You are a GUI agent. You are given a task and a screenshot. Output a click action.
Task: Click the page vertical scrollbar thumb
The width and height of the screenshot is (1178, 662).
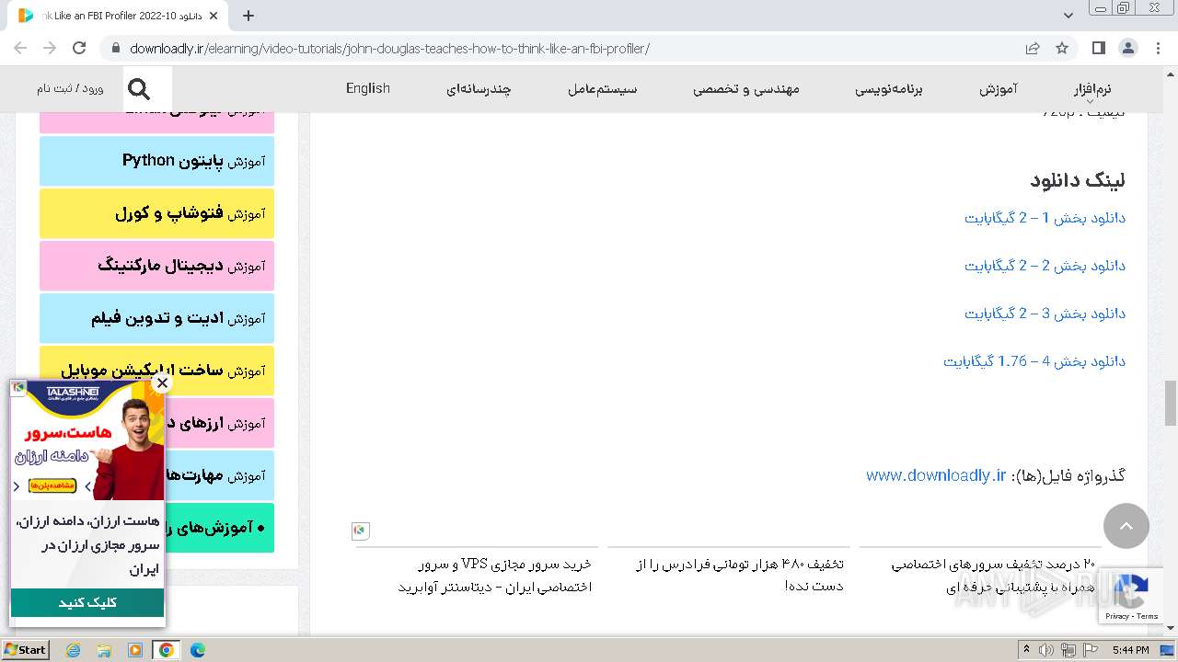click(x=1171, y=404)
